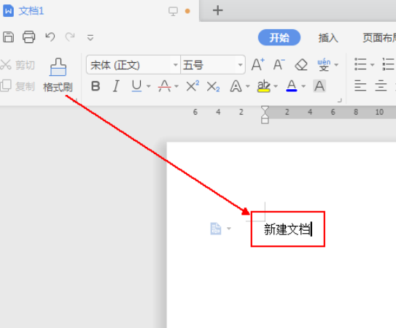Click the WPS Writer W icon
Viewport: 396px width, 328px height.
tap(8, 11)
